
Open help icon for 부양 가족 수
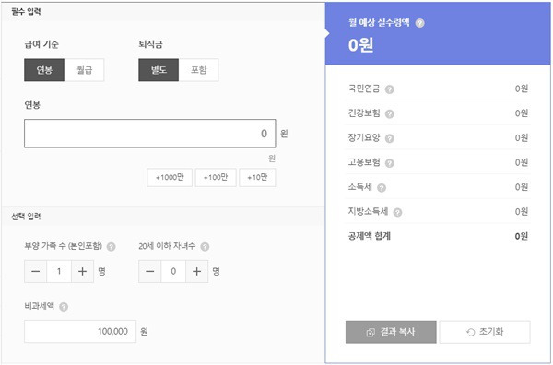[112, 246]
